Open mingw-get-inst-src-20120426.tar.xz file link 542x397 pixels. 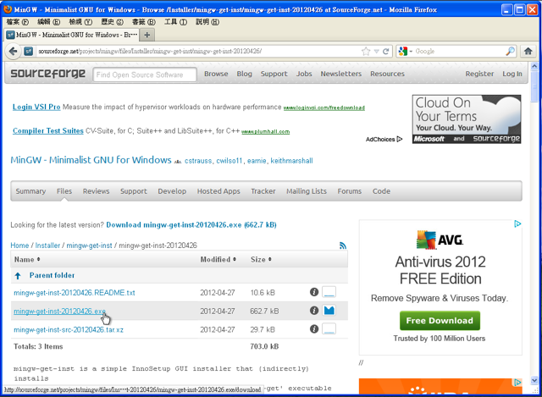point(69,329)
